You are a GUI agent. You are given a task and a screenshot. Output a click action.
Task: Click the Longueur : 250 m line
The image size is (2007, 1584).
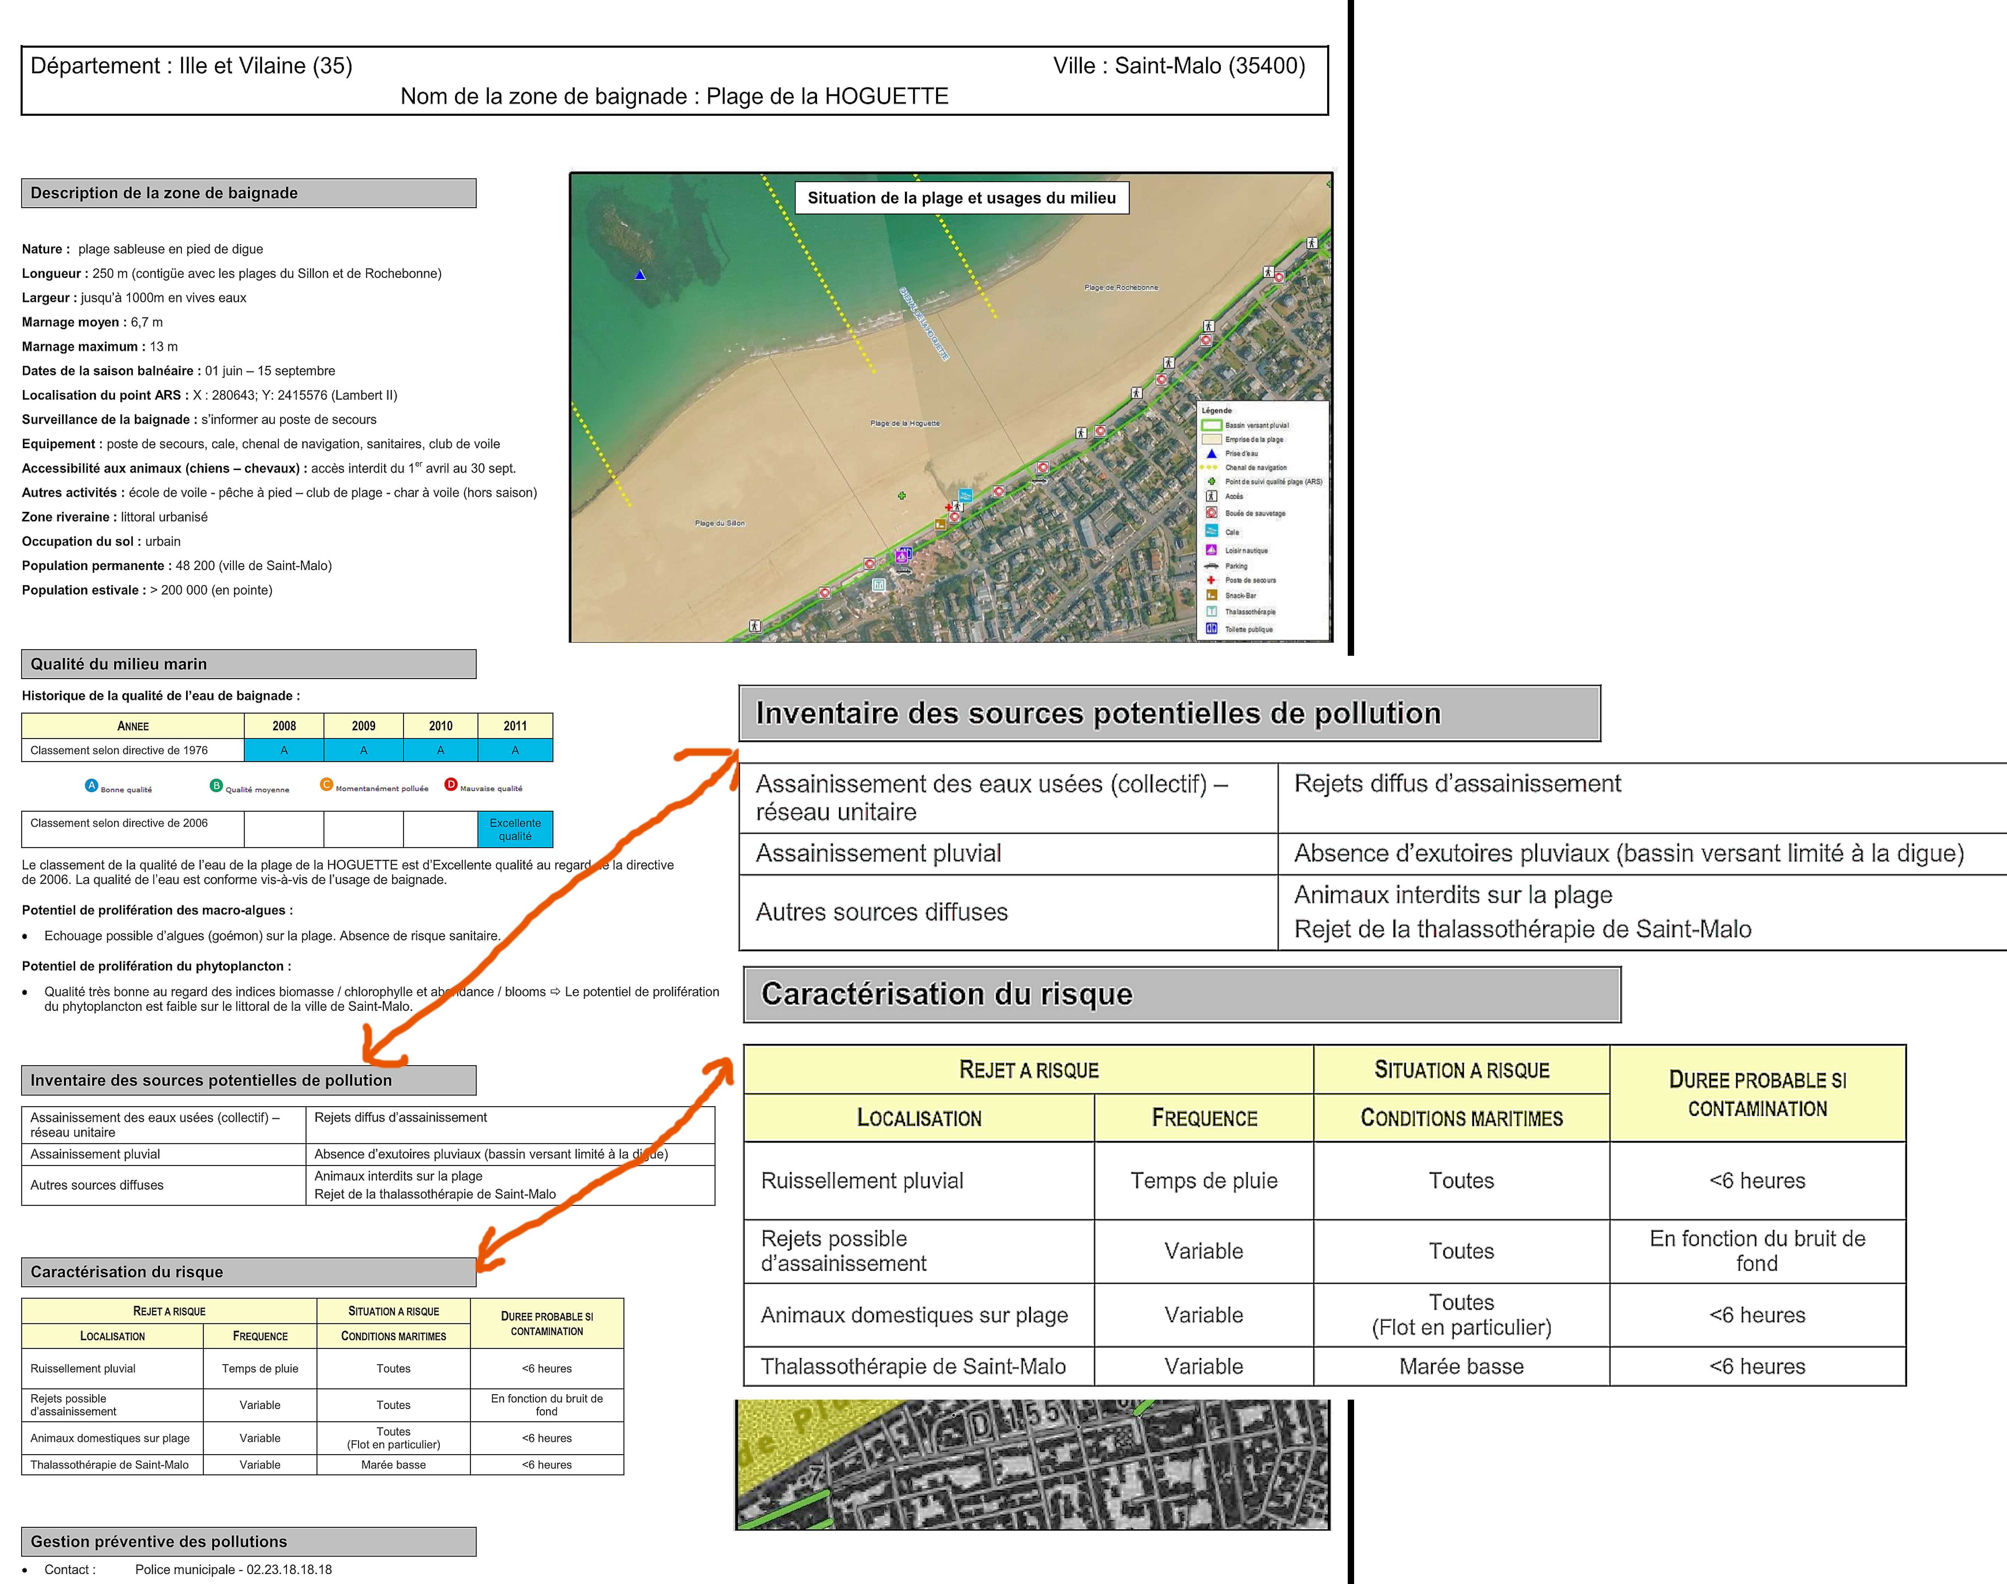point(232,274)
